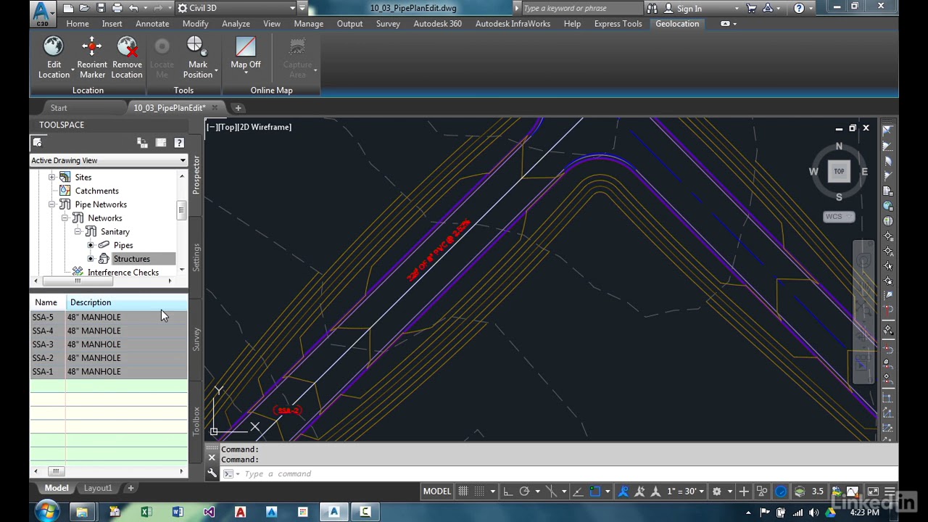Click the TOP face of the ViewCube
The width and height of the screenshot is (928, 522).
tap(839, 172)
